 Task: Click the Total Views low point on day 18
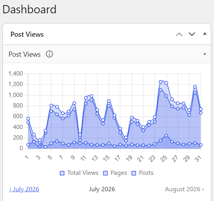tap(126, 138)
